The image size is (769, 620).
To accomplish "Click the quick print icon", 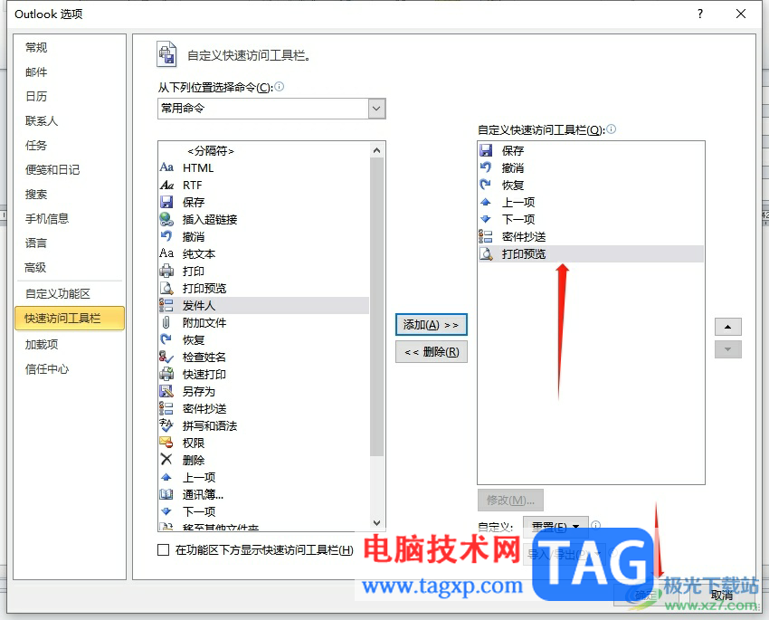I will point(166,374).
